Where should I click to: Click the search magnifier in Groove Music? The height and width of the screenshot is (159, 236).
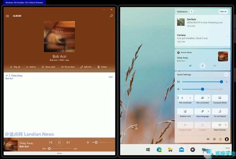pos(111,16)
